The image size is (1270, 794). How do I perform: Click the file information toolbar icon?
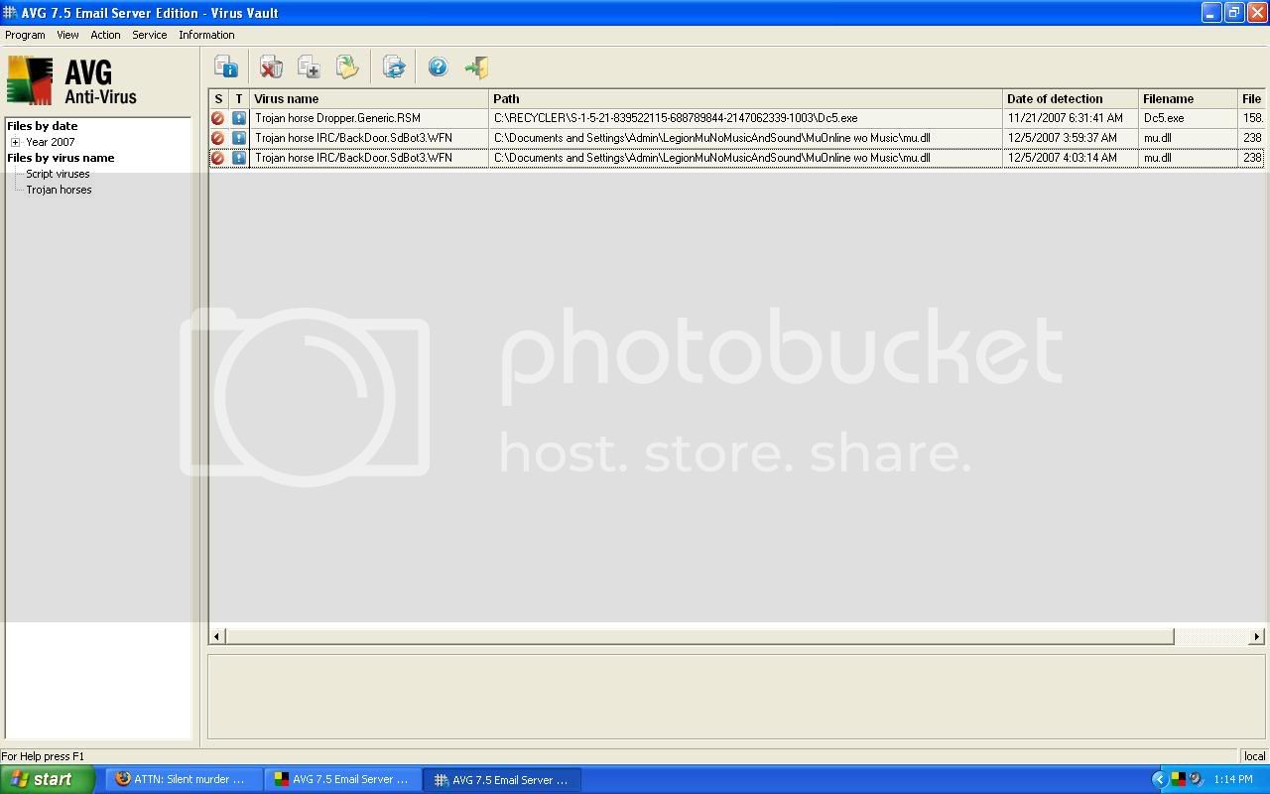pos(226,67)
